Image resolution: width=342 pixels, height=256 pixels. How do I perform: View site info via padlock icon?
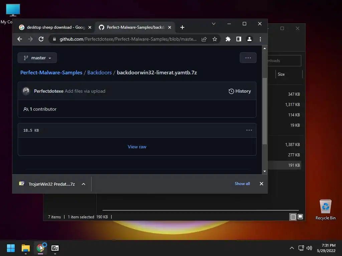pos(54,39)
